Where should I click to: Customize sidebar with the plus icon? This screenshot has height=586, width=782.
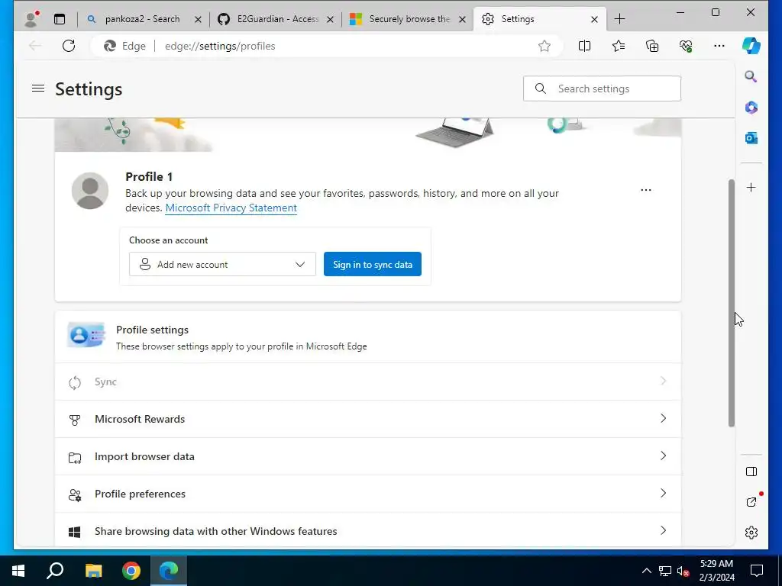pos(751,188)
